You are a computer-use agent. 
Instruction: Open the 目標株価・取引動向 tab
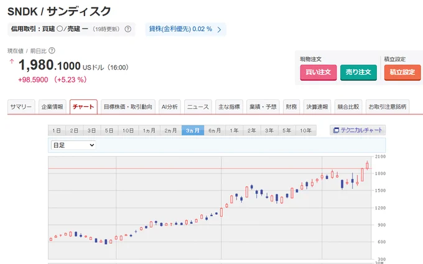(128, 107)
